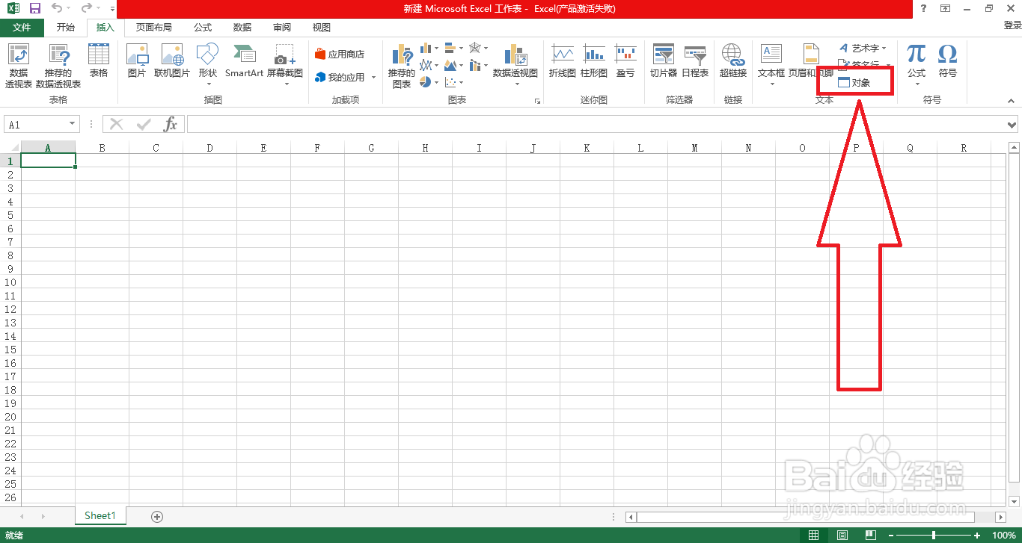1022x543 pixels.
Task: Switch to Page Layout view in status bar
Action: (x=842, y=535)
